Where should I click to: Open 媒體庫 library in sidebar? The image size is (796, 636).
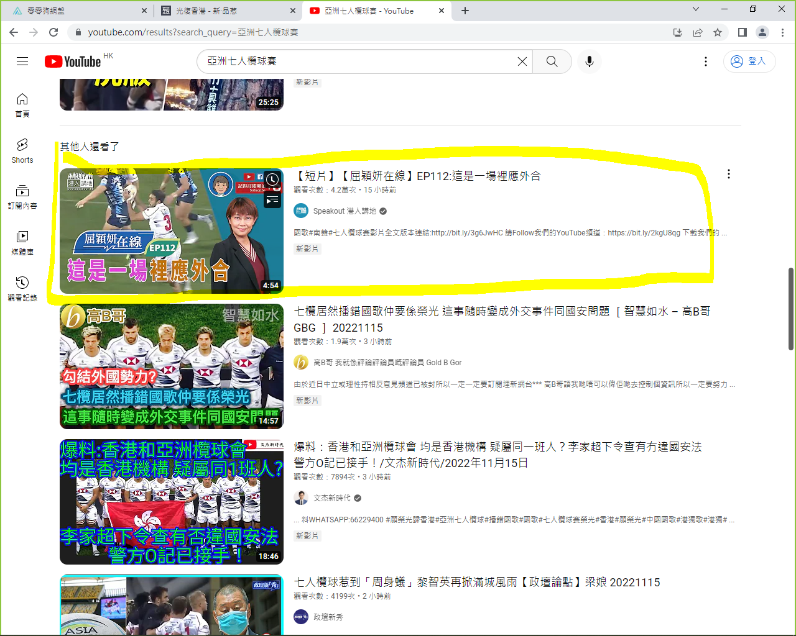22,243
